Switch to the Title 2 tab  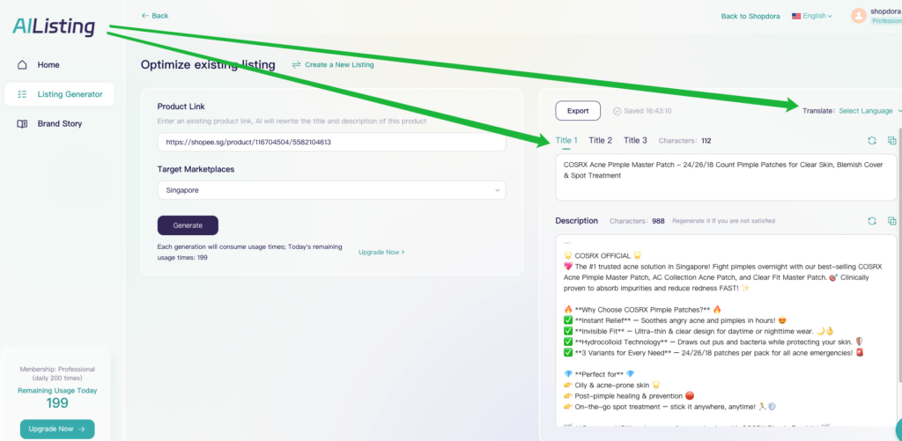coord(600,141)
